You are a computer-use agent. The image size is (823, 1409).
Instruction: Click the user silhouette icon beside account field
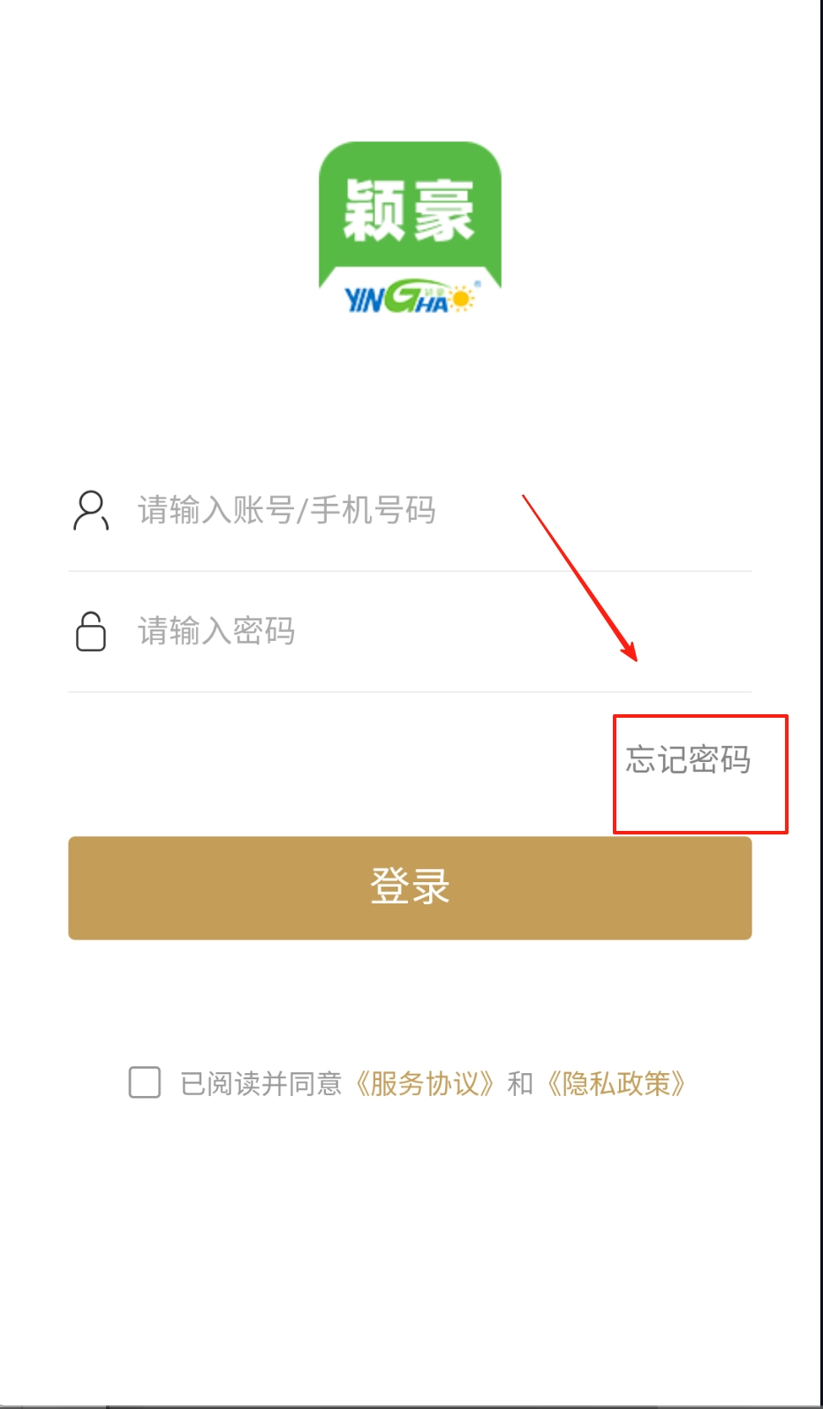tap(91, 510)
